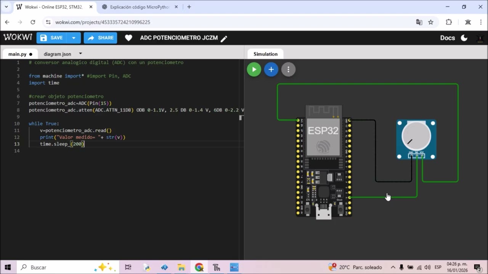Viewport: 488px width, 274px height.
Task: Start the simulation with the green play button
Action: [x=254, y=69]
